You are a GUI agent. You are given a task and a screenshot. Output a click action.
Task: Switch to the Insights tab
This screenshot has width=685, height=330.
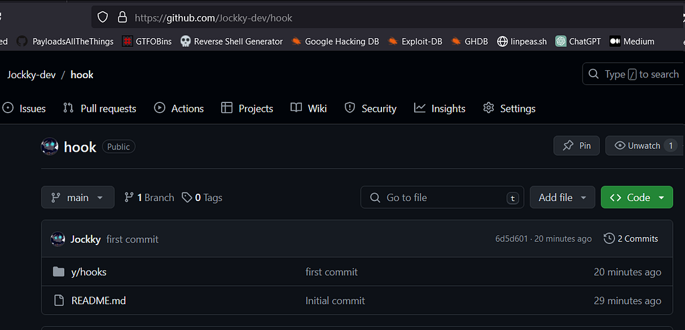click(x=440, y=108)
